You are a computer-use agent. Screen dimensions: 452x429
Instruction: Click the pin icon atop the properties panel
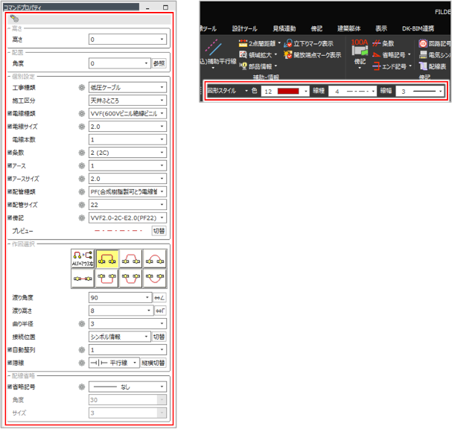point(15,18)
